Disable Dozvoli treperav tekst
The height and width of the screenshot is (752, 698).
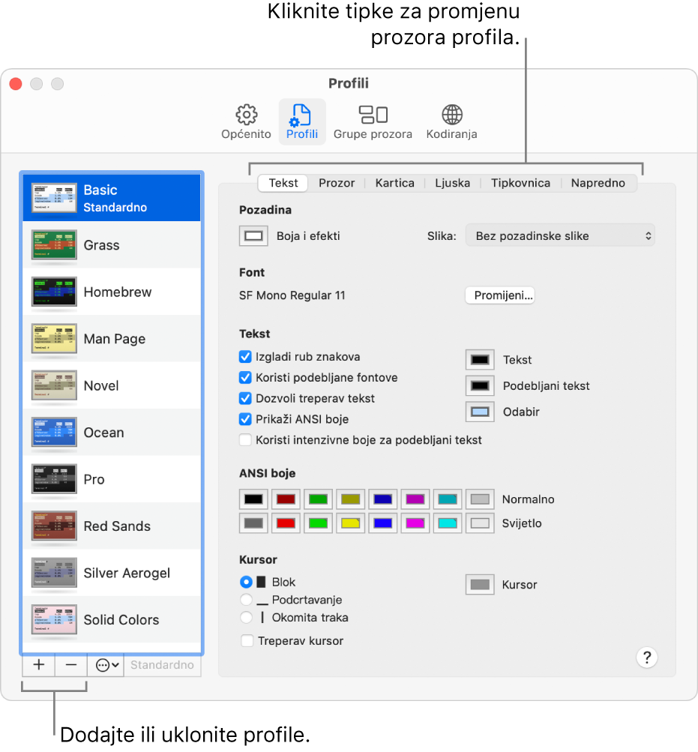(x=245, y=398)
